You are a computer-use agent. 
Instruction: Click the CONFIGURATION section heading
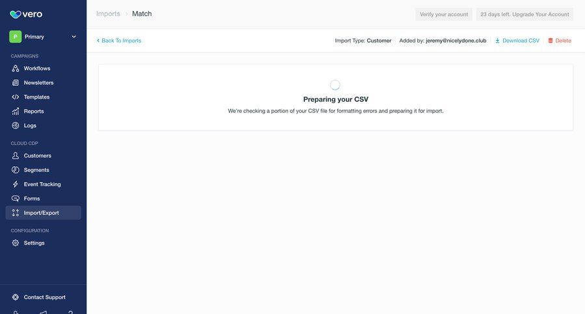pyautogui.click(x=30, y=230)
